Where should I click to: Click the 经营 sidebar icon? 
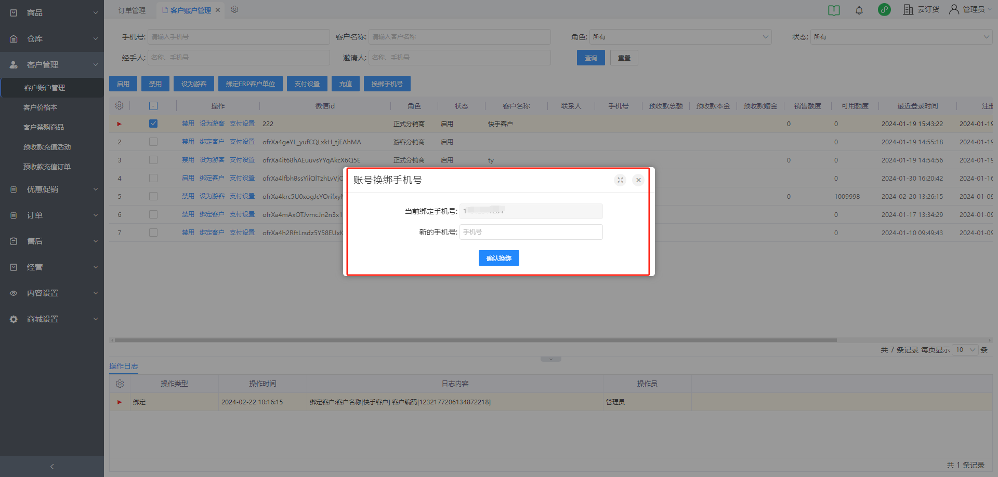coord(14,267)
